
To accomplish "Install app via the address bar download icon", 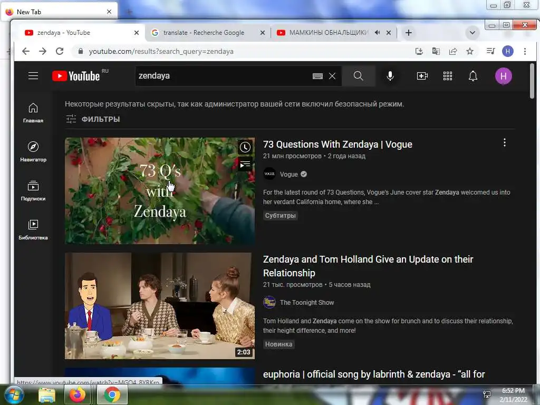I will (419, 51).
